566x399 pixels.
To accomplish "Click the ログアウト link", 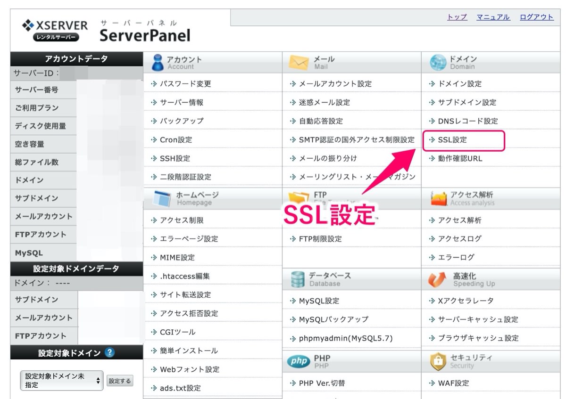I will [537, 17].
